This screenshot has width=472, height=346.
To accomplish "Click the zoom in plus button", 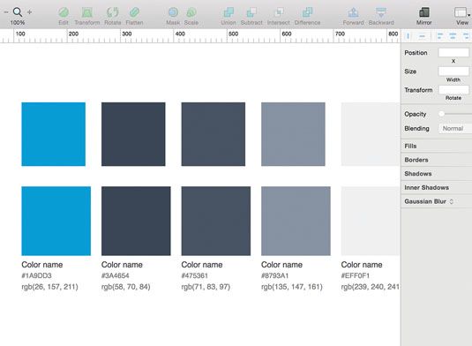I will coord(29,12).
